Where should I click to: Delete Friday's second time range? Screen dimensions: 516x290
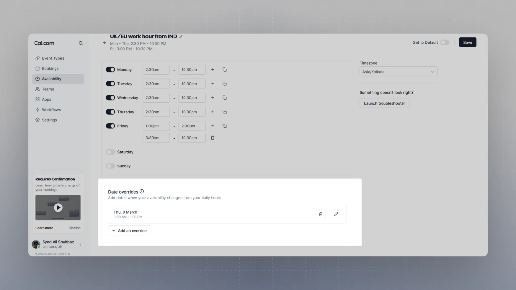coord(213,138)
